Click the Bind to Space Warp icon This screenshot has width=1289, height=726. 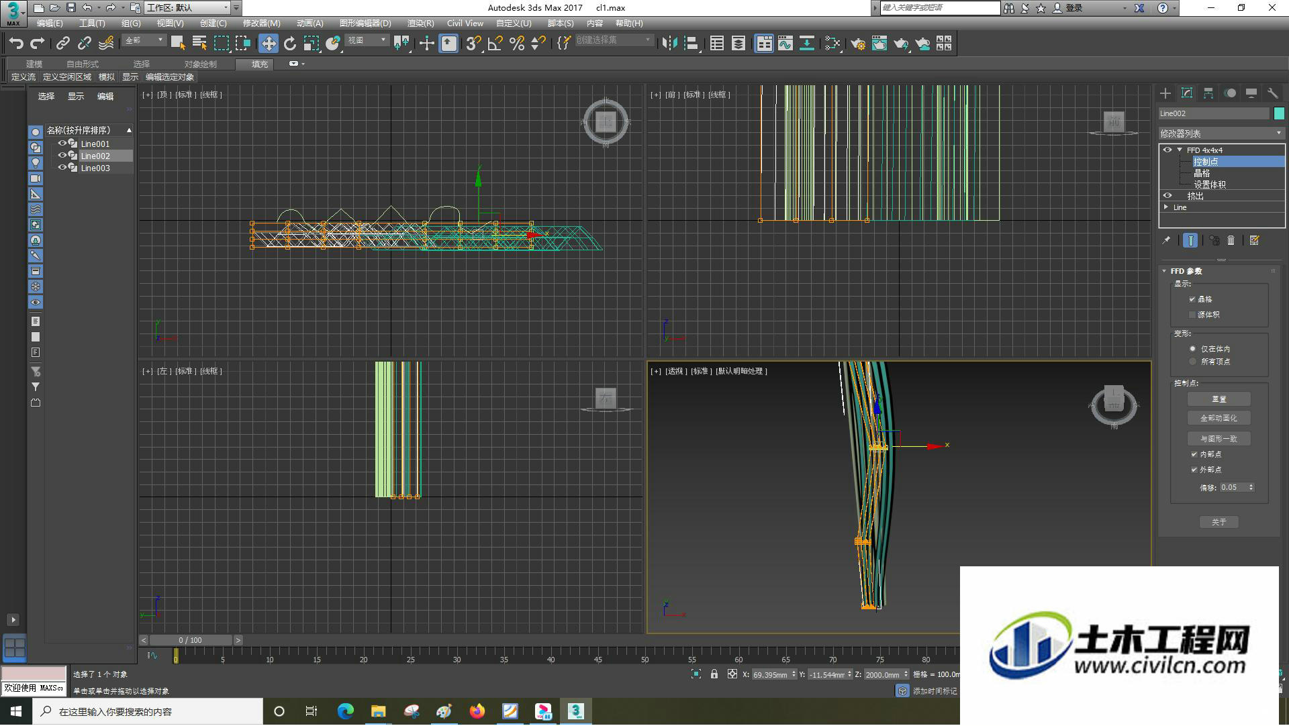point(106,44)
